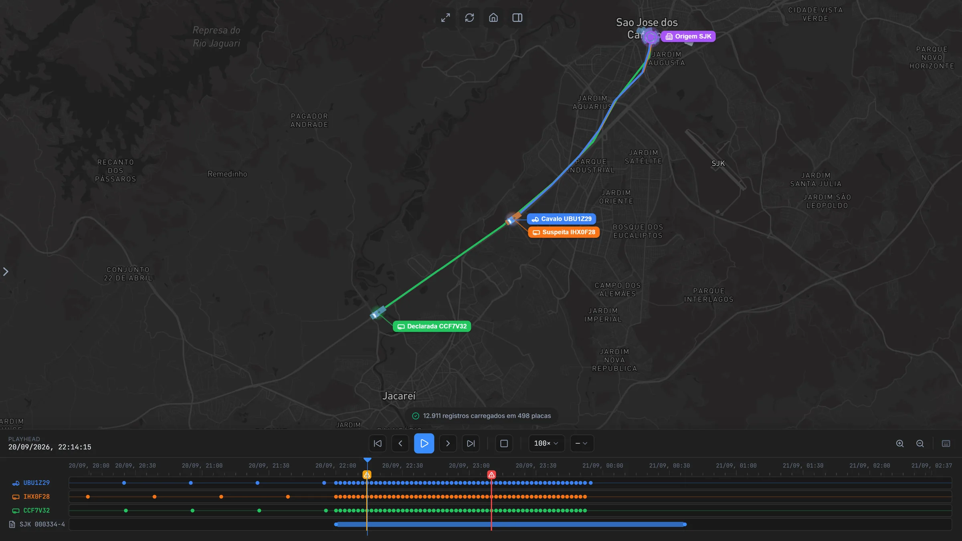This screenshot has height=541, width=962.
Task: Click the purple origin marker at Sao Jose
Action: (650, 38)
